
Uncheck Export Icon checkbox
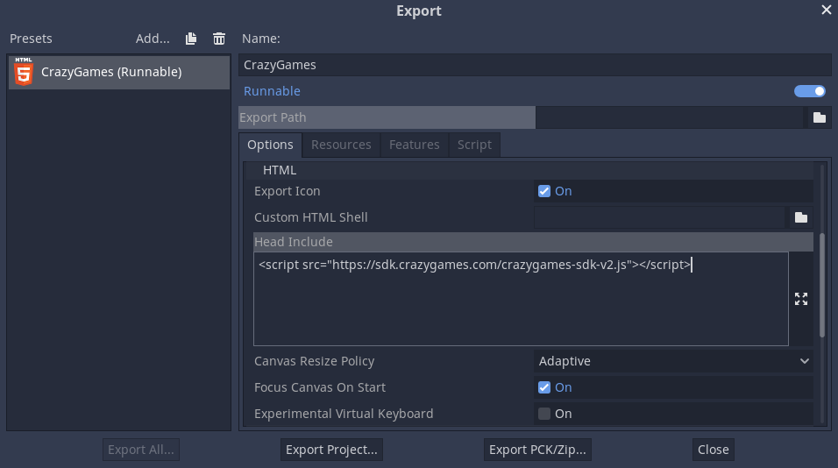point(544,191)
